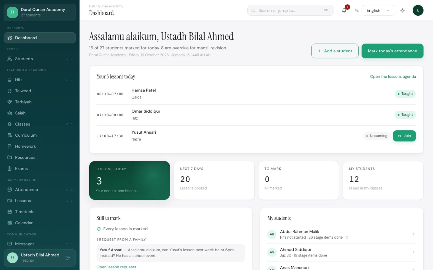
Task: Open the lessons agenda link
Action: (x=393, y=76)
